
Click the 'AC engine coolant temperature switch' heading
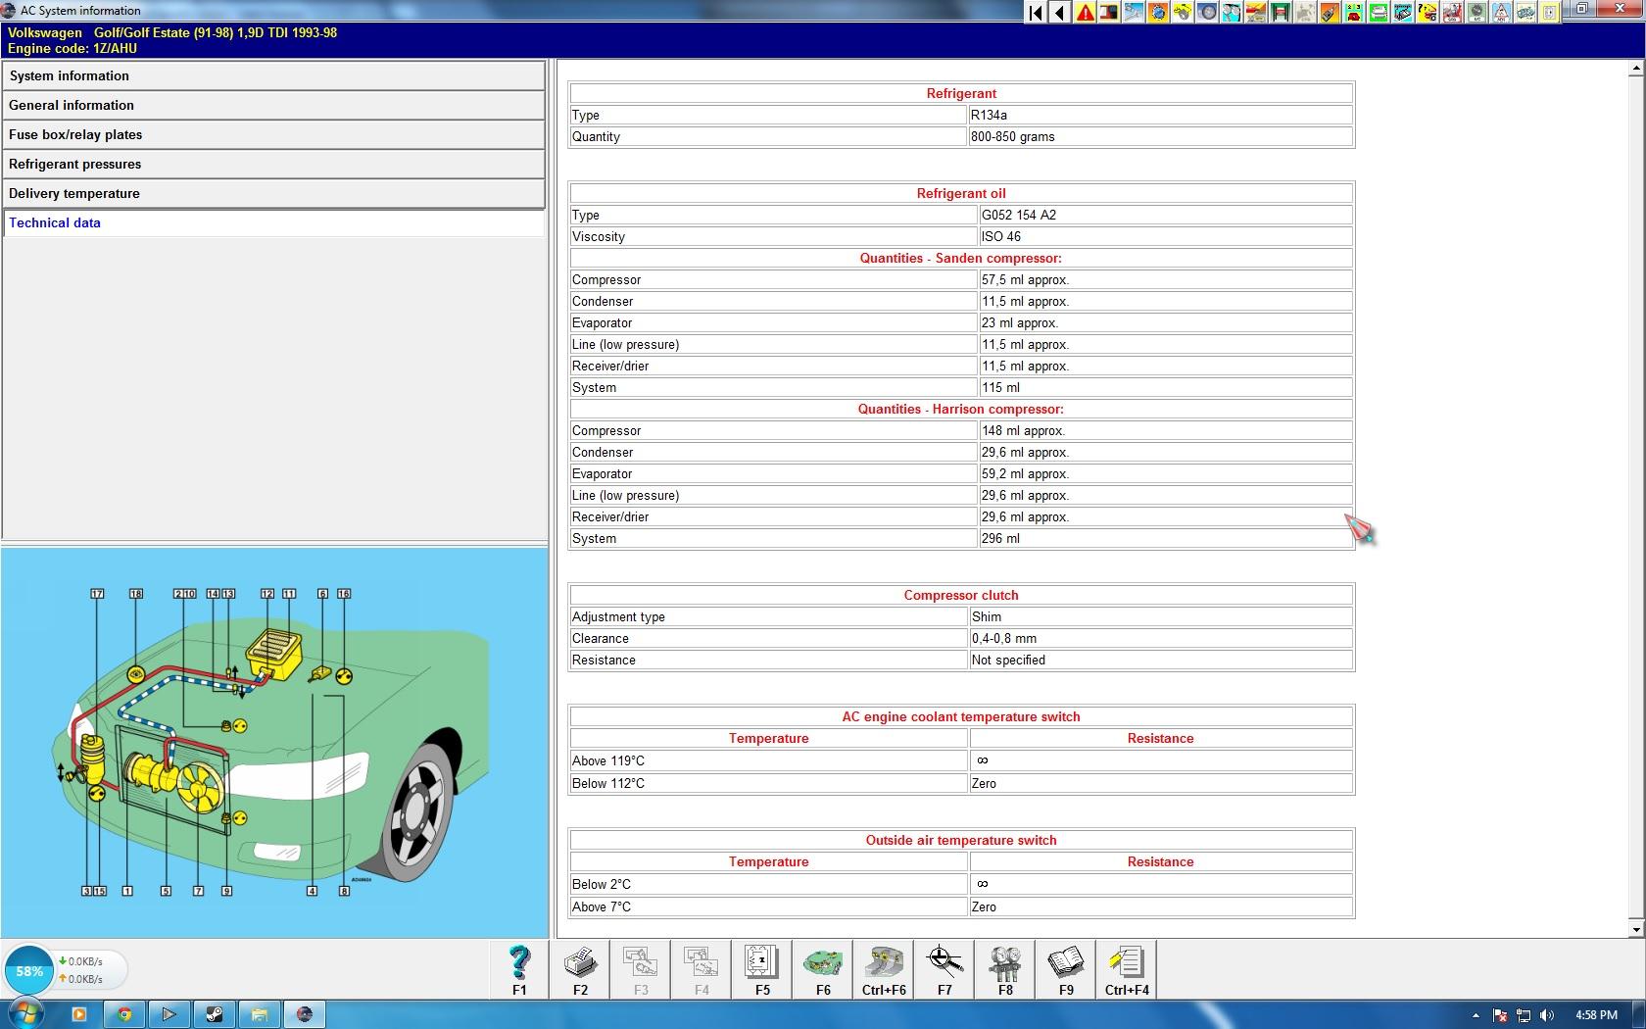point(961,716)
